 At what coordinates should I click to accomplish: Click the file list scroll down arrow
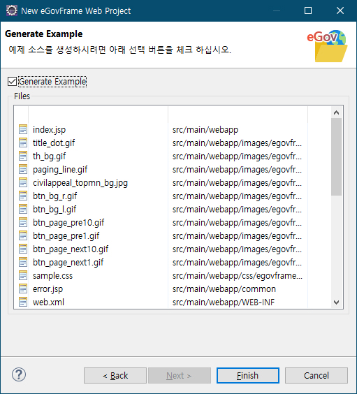tap(337, 302)
